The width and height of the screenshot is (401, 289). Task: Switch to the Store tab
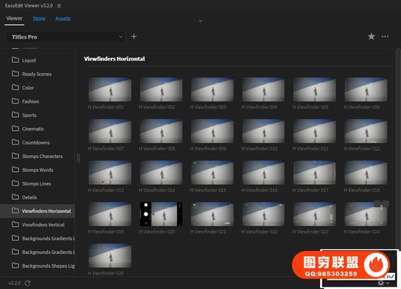39,19
